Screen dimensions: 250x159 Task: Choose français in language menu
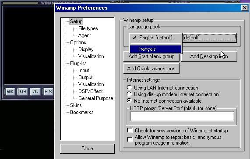(x=155, y=49)
